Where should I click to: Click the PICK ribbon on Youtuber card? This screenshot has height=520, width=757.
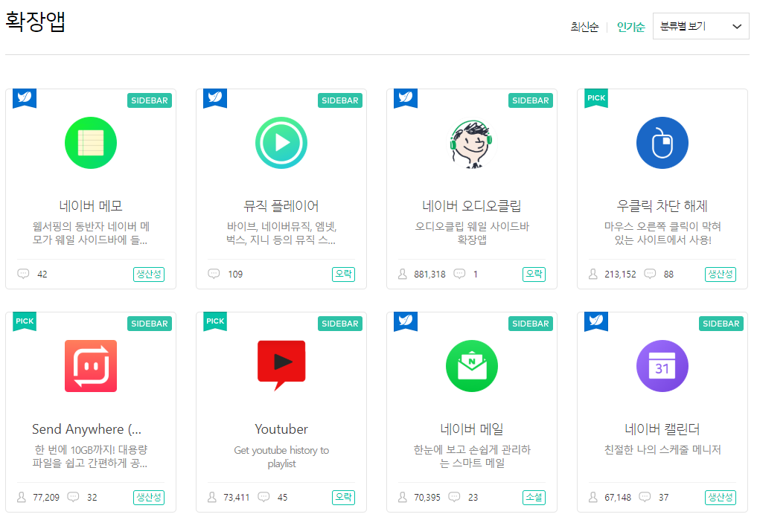[215, 321]
